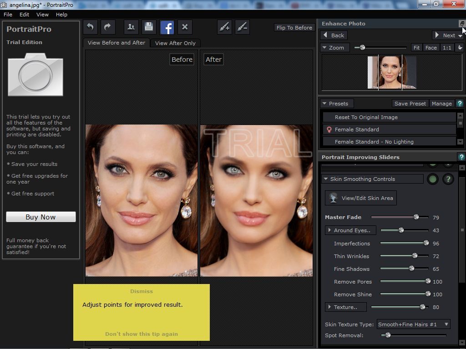The width and height of the screenshot is (466, 349).
Task: Share photo via Facebook icon
Action: pyautogui.click(x=167, y=27)
